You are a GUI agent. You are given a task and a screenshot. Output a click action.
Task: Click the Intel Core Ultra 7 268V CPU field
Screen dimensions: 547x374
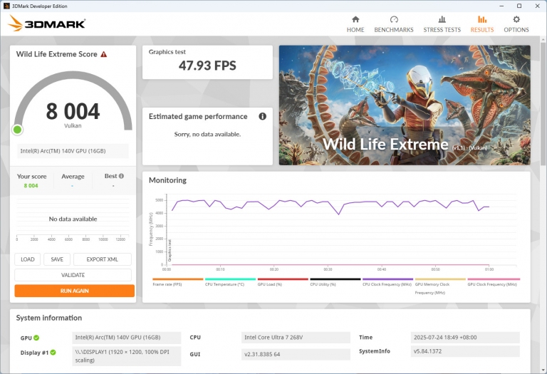point(296,338)
